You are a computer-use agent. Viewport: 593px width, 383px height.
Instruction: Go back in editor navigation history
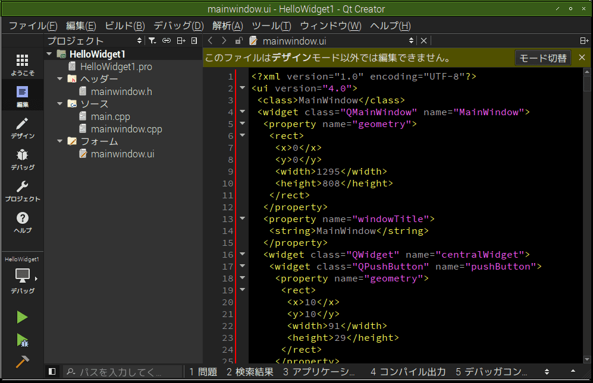(211, 41)
